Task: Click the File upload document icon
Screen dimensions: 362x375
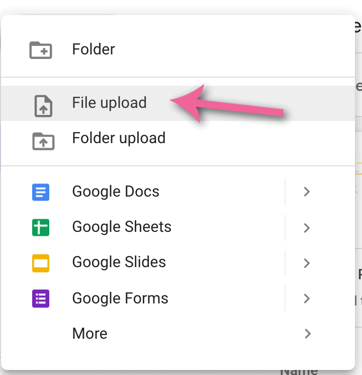Action: (x=43, y=106)
